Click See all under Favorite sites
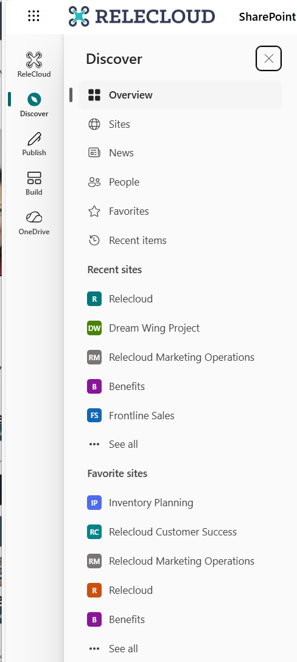 [180, 649]
